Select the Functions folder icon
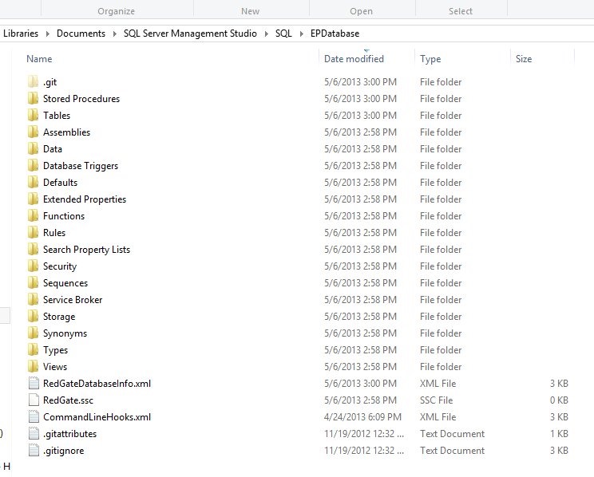This screenshot has width=594, height=477. [x=33, y=216]
